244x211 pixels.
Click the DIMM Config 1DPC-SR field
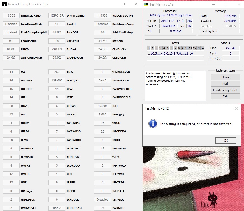point(57,15)
